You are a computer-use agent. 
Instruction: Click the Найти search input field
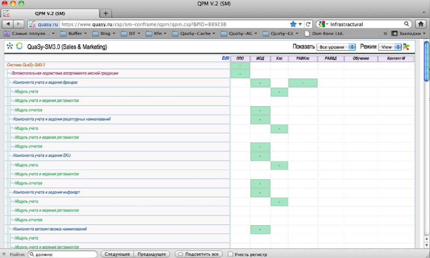pyautogui.click(x=63, y=254)
